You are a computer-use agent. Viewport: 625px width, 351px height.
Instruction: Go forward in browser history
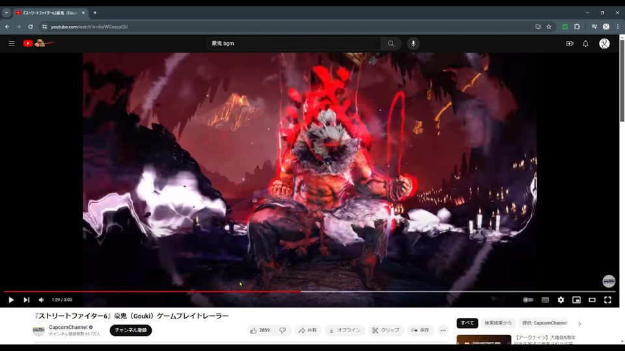point(19,27)
